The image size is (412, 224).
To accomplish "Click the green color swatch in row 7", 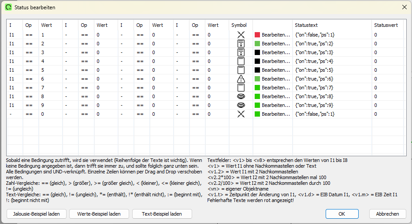I will [x=257, y=88].
